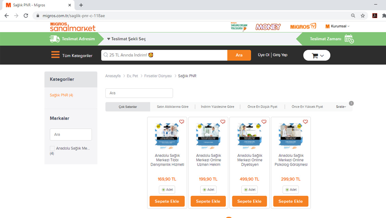
Task: Click the Teslimat Adresim label
Action: [78, 39]
